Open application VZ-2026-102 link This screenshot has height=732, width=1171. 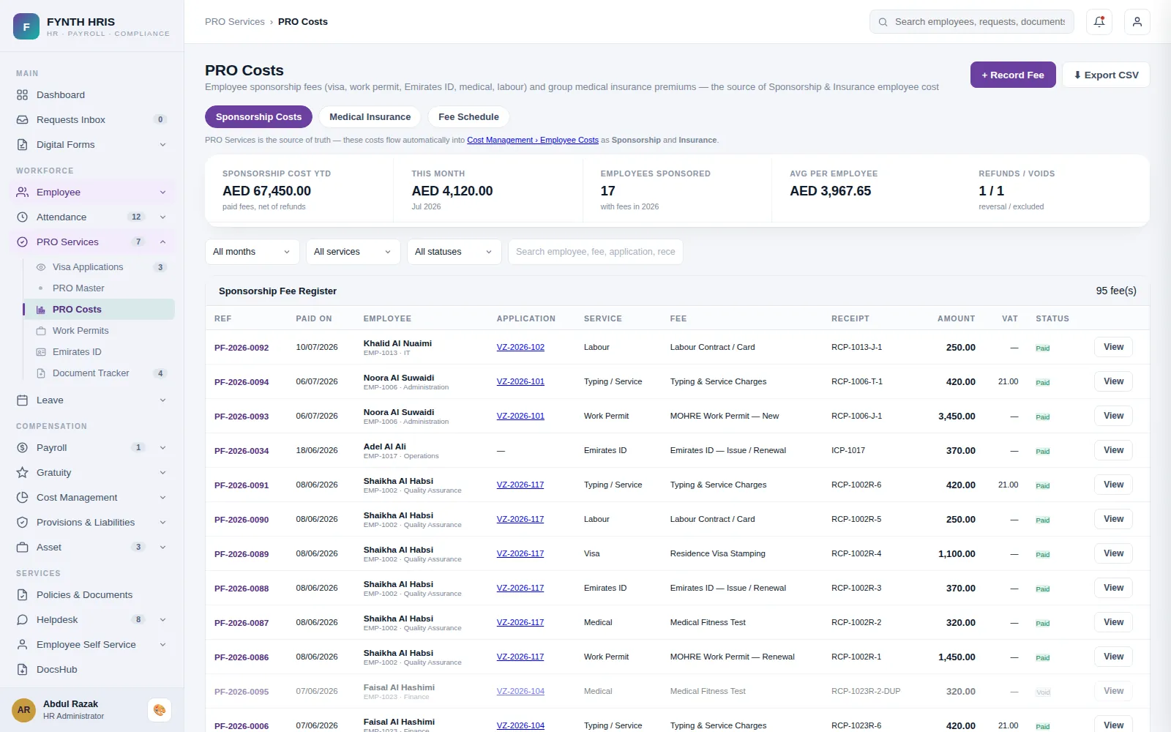(x=520, y=347)
